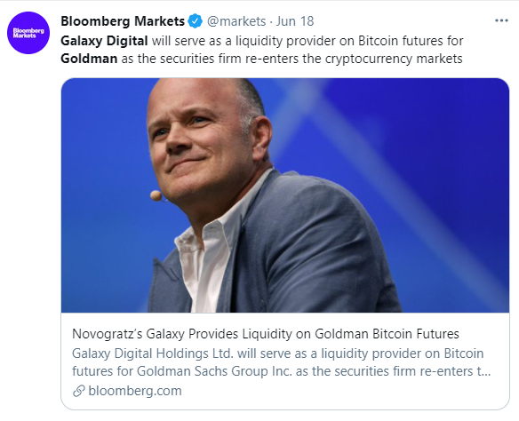Click the white card footer area
This screenshot has width=519, height=421.
[x=285, y=361]
